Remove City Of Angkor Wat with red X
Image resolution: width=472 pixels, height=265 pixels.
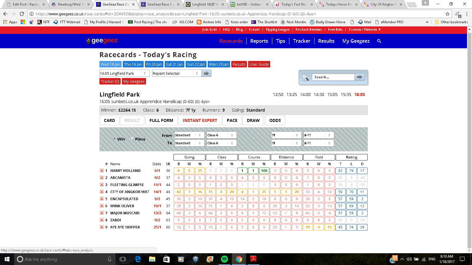[x=102, y=192]
